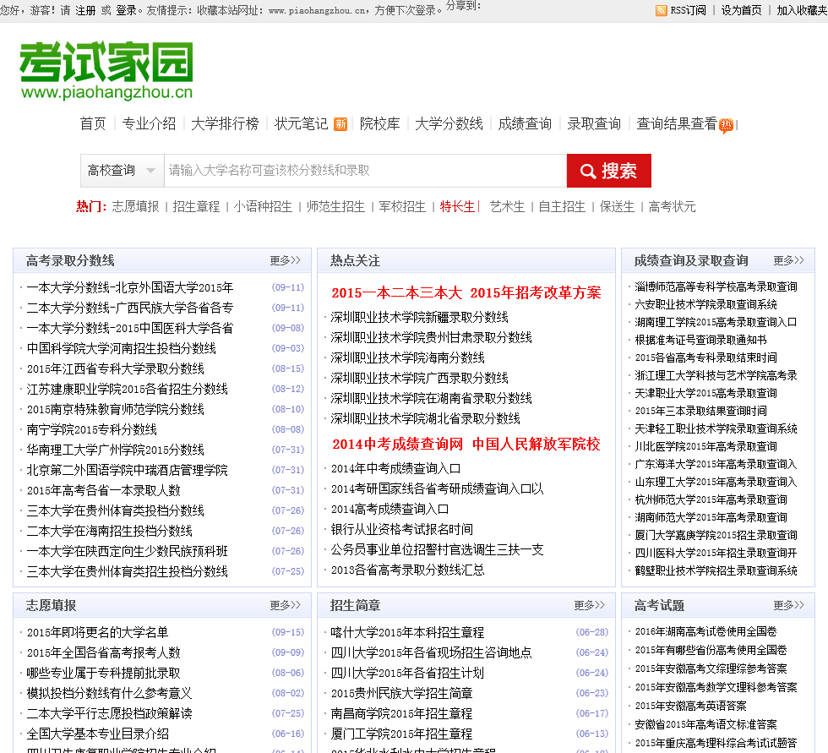Open 深圳职业技术学院新疆录取分数线 article
This screenshot has height=753, width=828.
point(419,318)
